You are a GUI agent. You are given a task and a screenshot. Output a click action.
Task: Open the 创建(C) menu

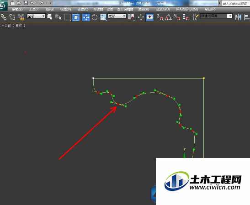click(83, 10)
